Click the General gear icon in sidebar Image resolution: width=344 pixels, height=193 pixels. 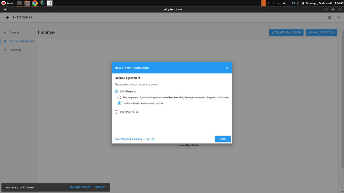(5, 32)
